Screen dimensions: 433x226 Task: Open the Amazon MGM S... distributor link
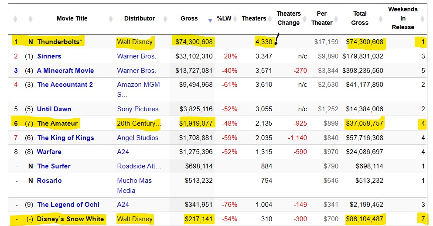click(x=138, y=89)
